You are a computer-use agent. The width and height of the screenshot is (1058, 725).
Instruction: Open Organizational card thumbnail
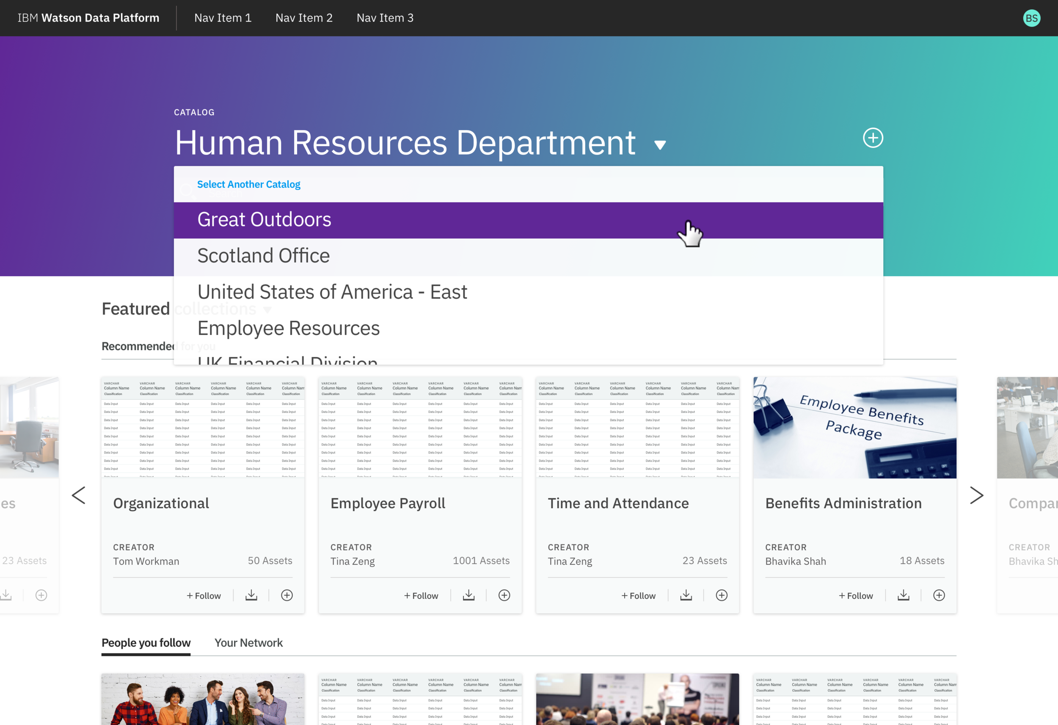[x=203, y=427]
